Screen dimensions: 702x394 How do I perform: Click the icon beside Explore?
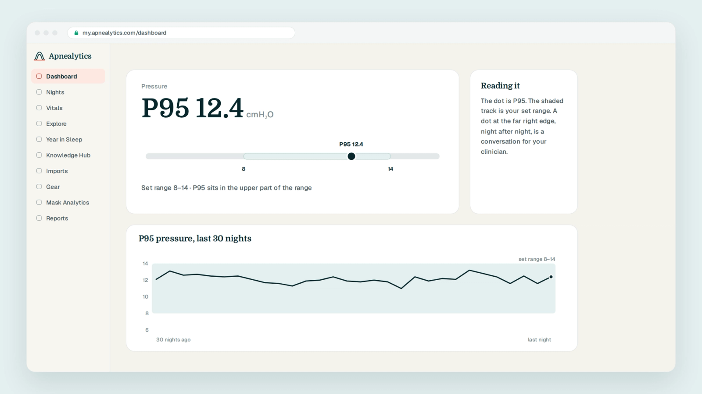(x=39, y=123)
